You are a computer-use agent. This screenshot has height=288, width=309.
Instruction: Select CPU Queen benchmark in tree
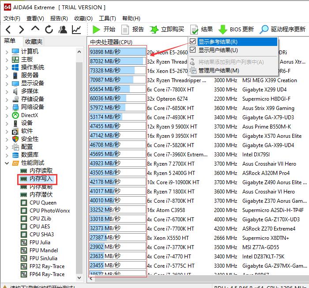[43, 203]
